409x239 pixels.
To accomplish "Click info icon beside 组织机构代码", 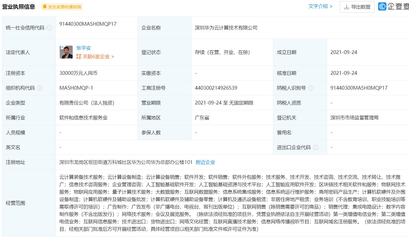I will tap(40, 88).
